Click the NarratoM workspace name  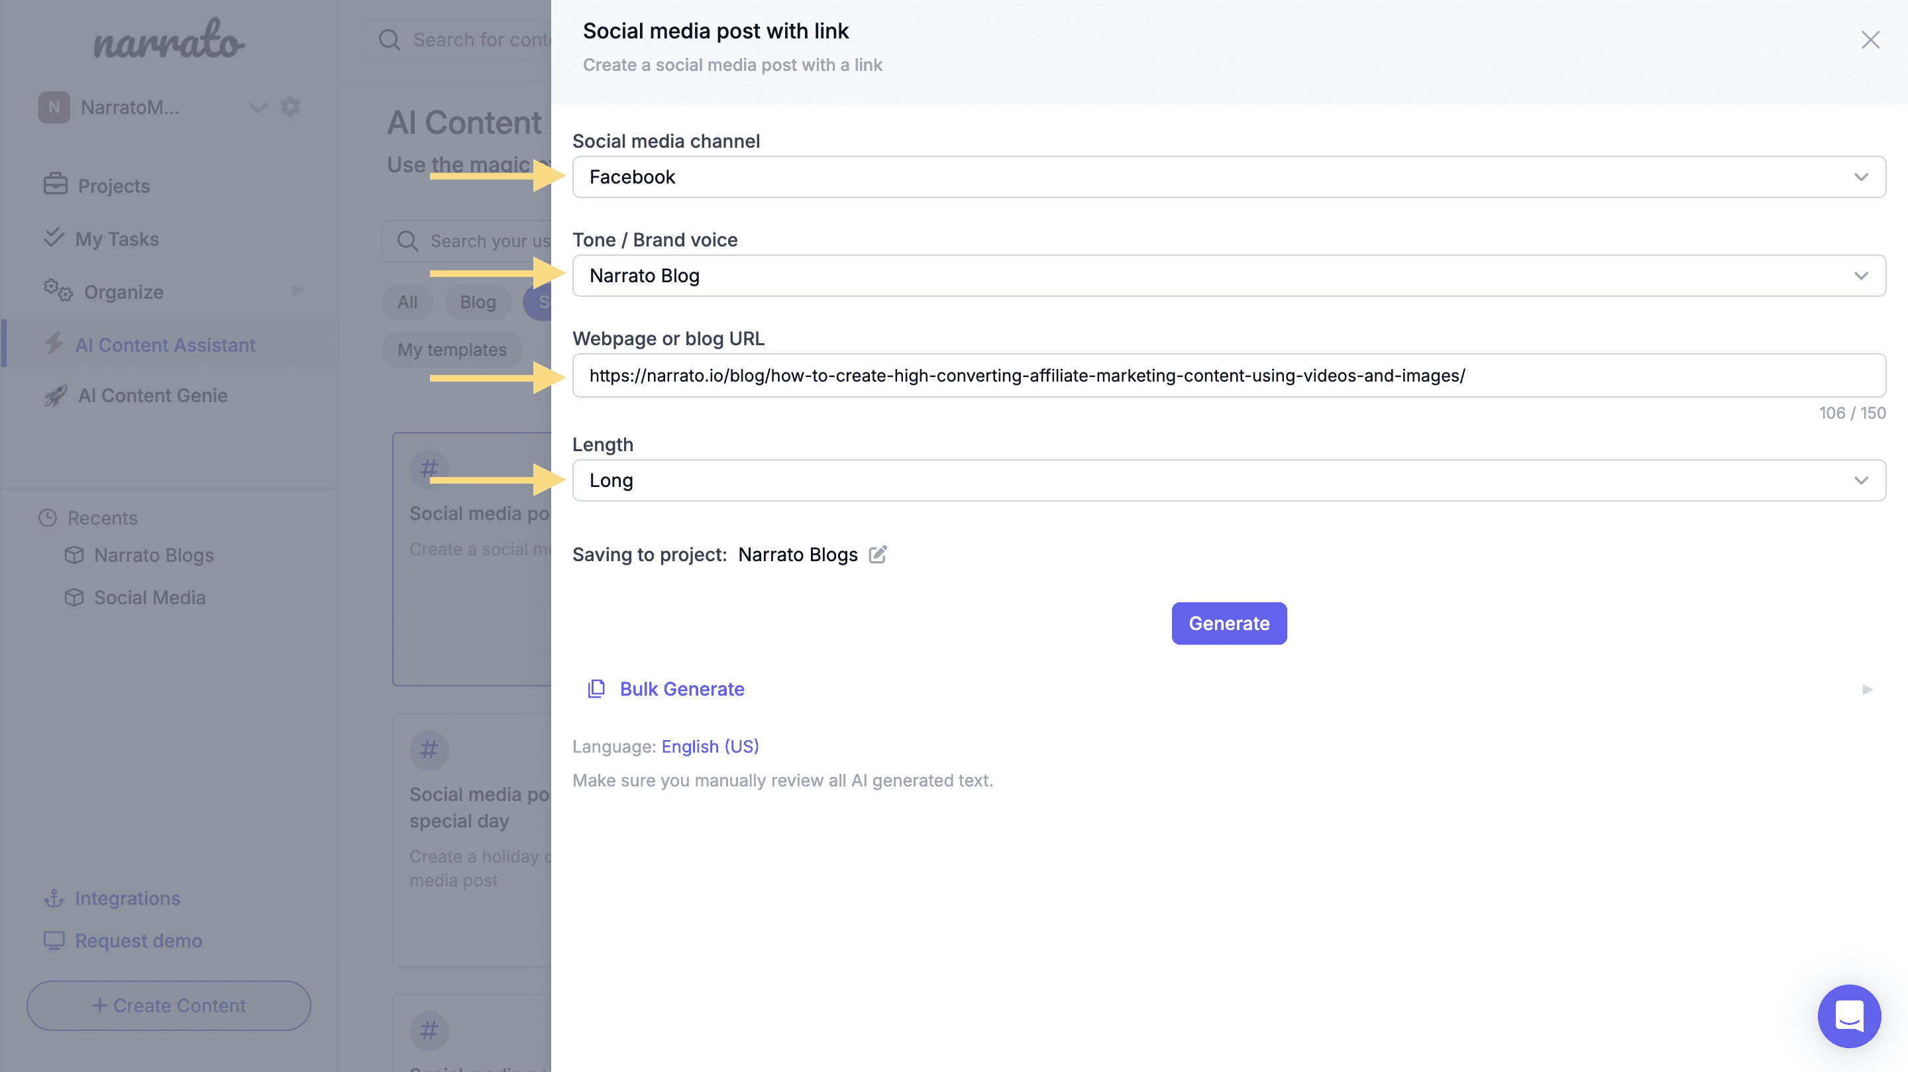tap(130, 108)
